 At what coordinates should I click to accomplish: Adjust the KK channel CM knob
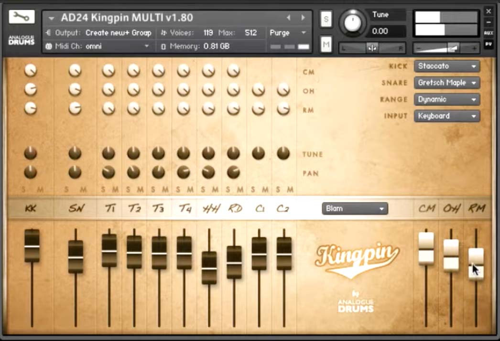pyautogui.click(x=31, y=70)
